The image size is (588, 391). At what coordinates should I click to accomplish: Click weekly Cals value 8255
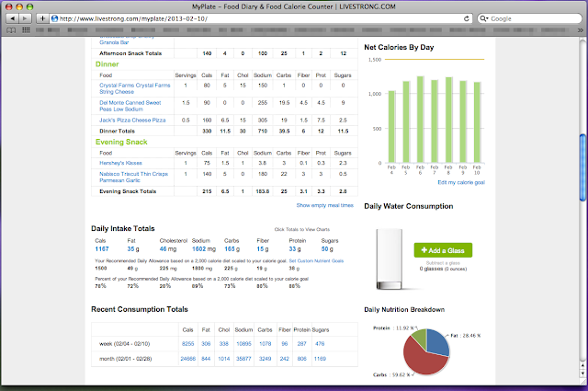(187, 344)
